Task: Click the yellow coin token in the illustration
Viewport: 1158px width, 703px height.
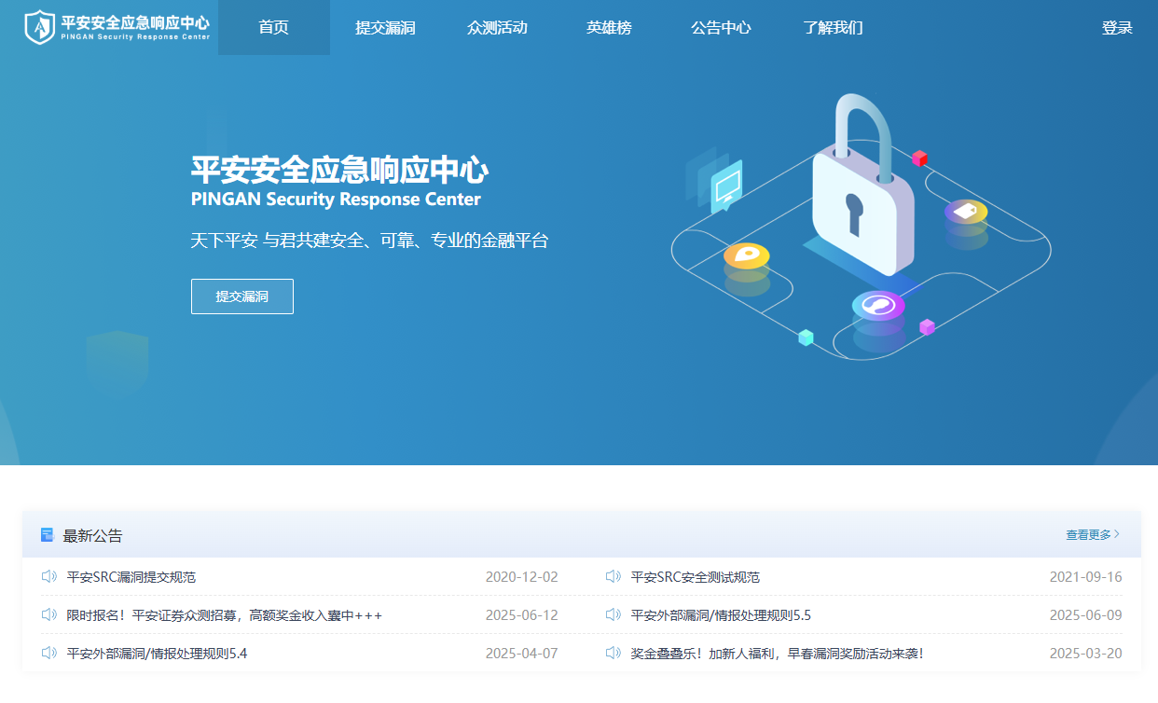Action: 747,256
